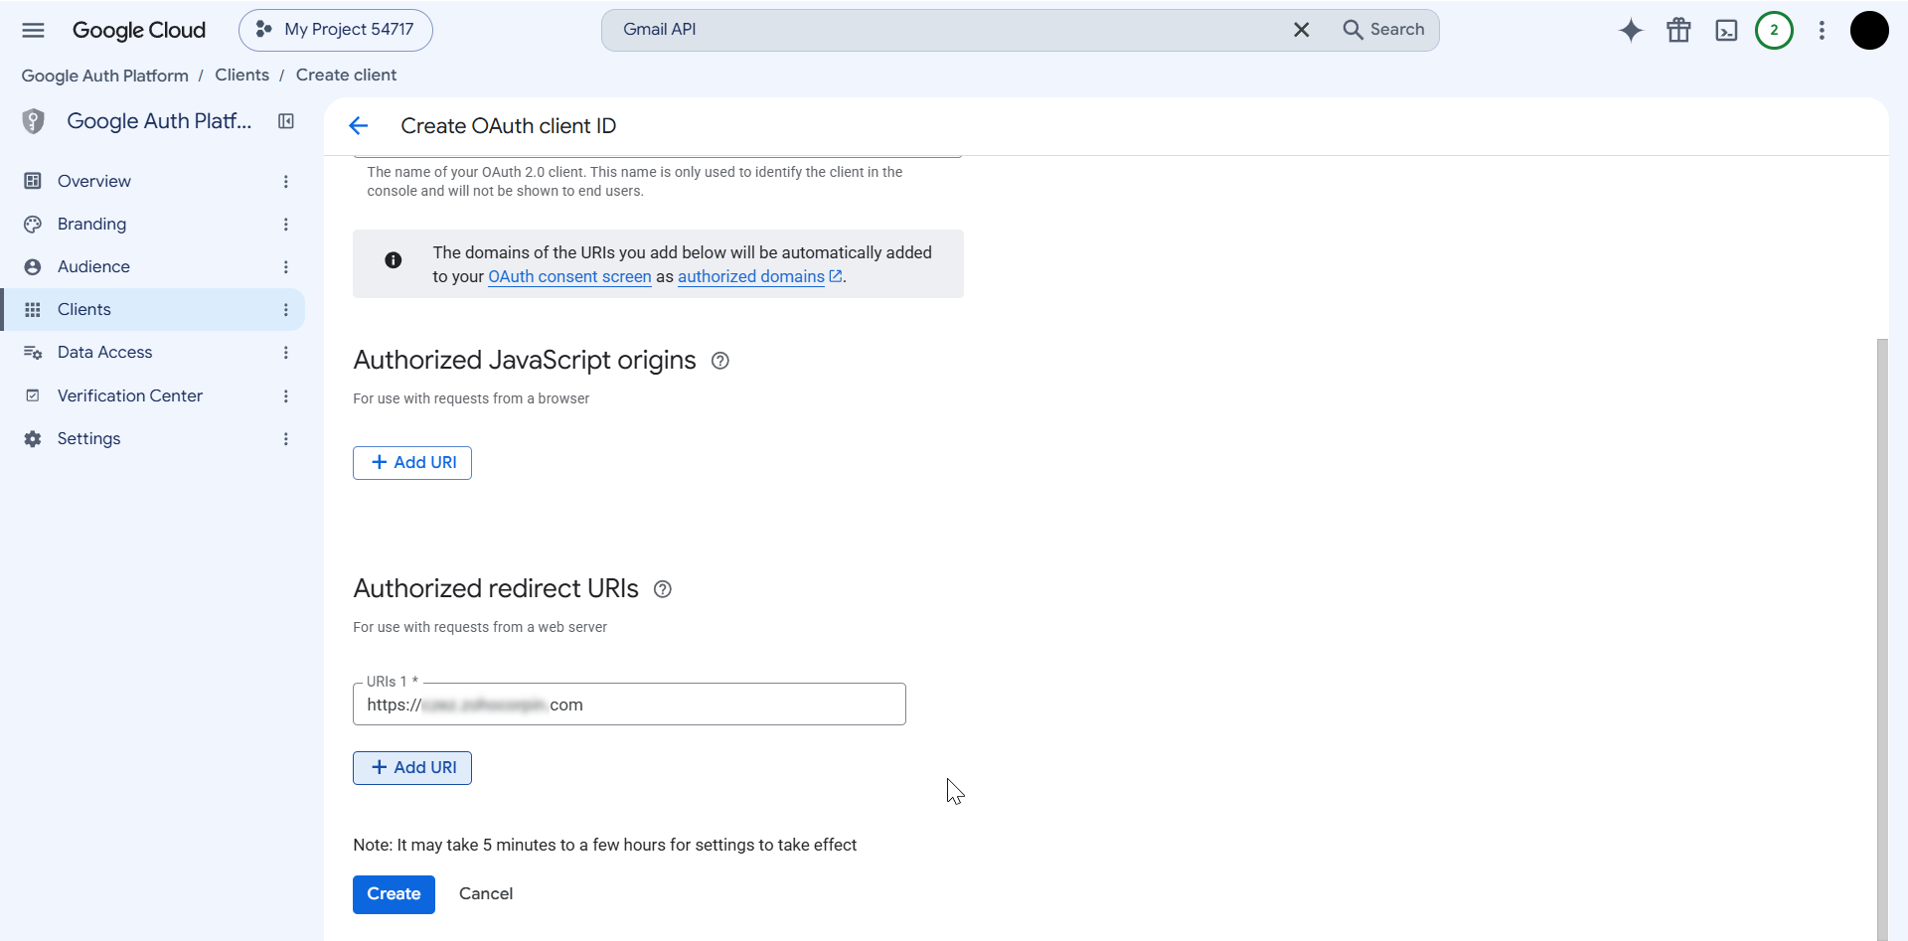Collapse the side navigation panel
Screen dimensions: 1908x941
point(286,121)
